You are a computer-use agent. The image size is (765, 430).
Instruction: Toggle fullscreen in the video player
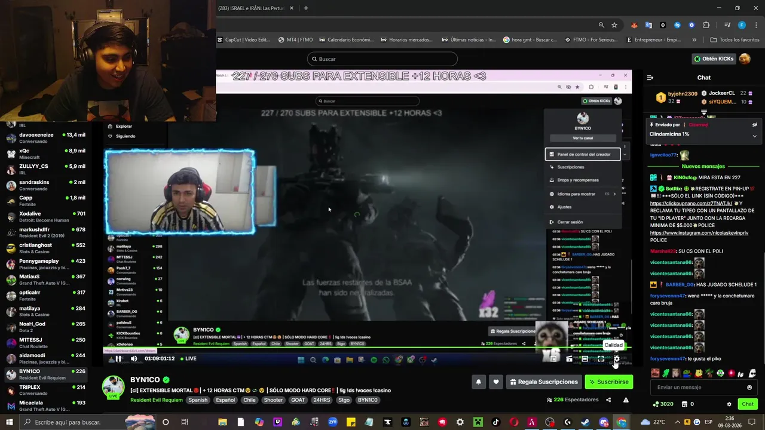coord(601,358)
